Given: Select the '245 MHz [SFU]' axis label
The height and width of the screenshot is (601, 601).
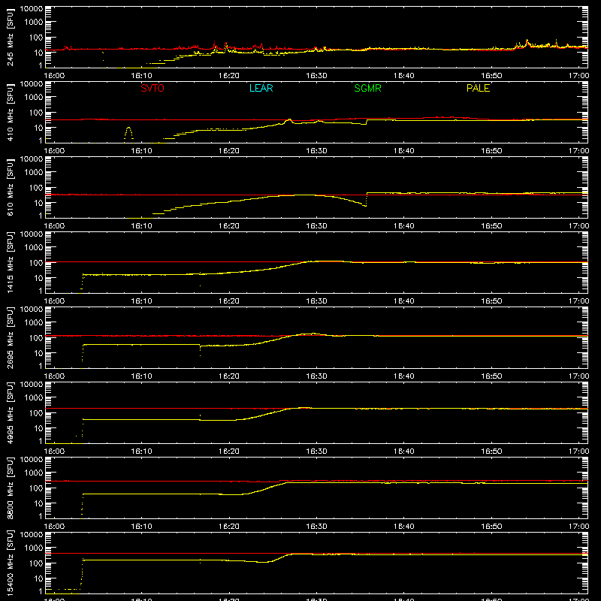Looking at the screenshot, I should (x=11, y=37).
